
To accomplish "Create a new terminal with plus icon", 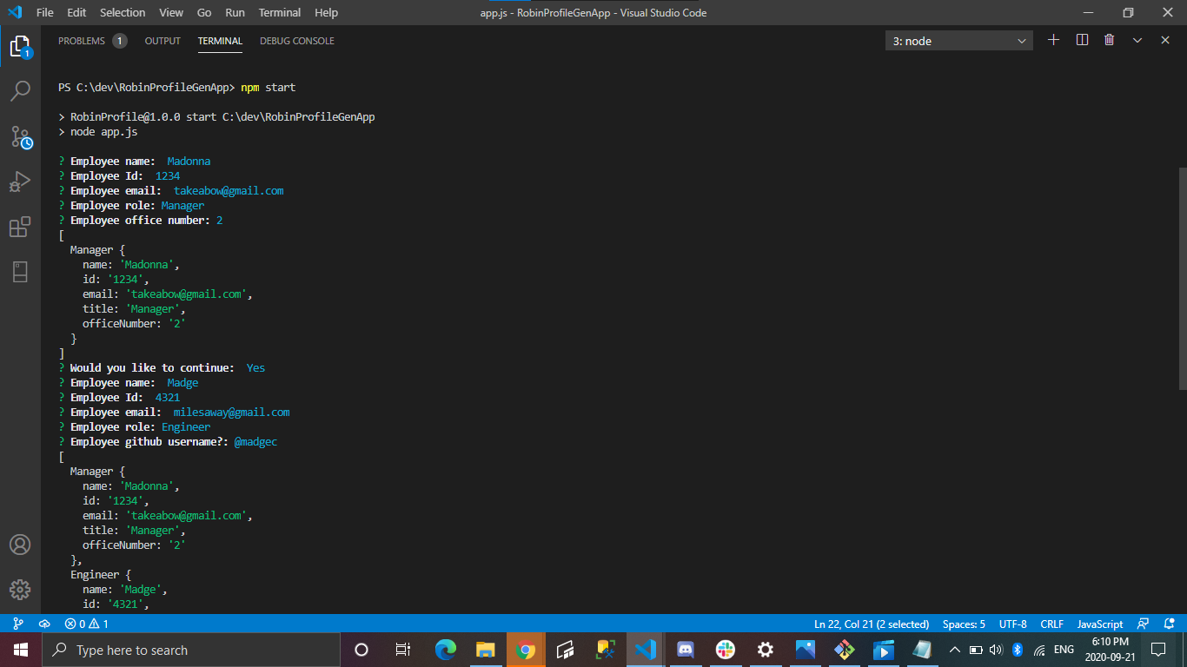I will (1053, 40).
